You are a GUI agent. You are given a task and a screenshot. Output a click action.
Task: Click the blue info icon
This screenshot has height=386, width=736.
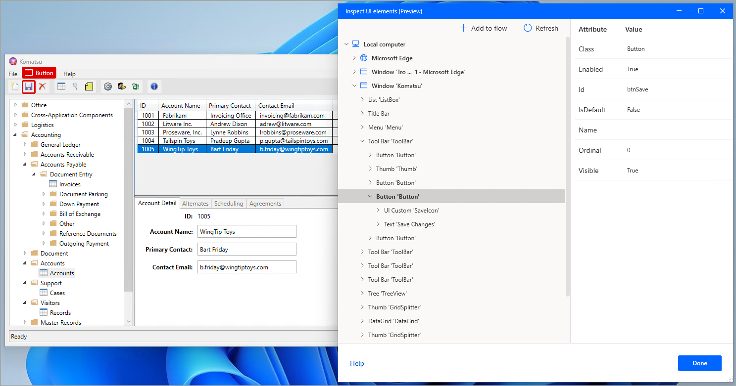pyautogui.click(x=154, y=86)
